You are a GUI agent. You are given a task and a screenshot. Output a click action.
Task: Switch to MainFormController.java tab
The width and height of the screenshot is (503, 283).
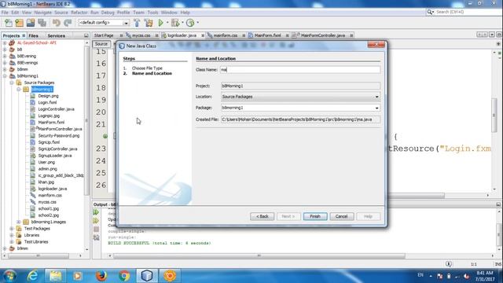coord(323,35)
